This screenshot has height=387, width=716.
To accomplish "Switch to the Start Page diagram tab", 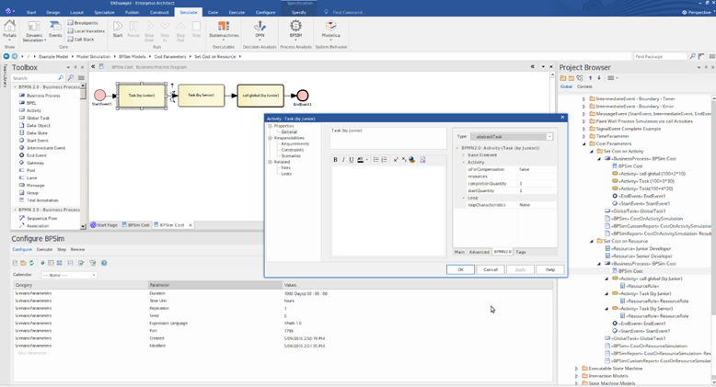I will point(104,225).
